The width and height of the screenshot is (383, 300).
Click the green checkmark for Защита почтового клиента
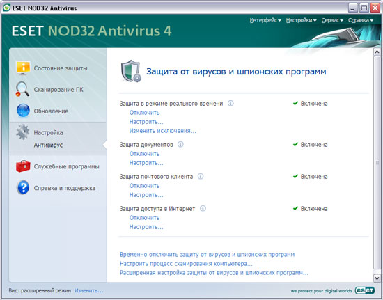coord(295,176)
